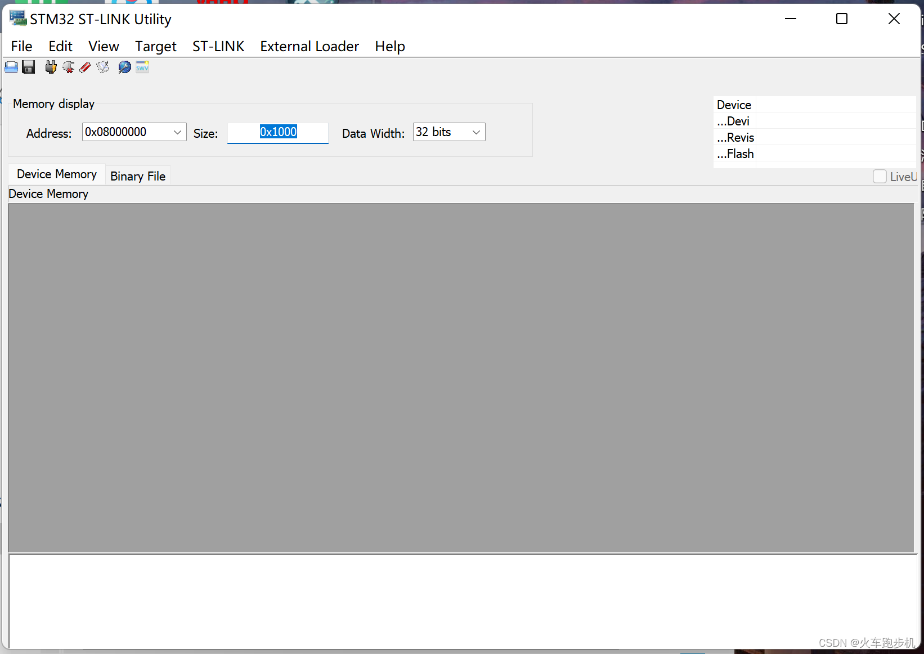Screen dimensions: 924x654
Task: Open the File menu
Action: [21, 46]
